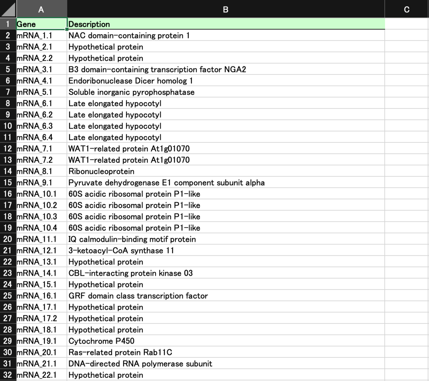Click cell mRNA_7.2
This screenshot has height=381, width=429.
coord(41,160)
